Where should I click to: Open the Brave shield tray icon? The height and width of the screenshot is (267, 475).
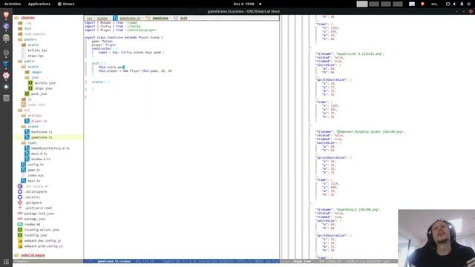422,4
